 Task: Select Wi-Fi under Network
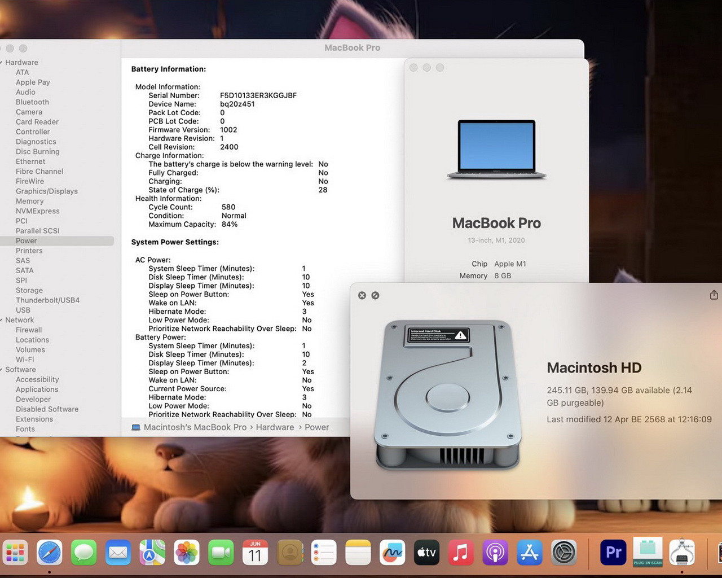[x=25, y=360]
